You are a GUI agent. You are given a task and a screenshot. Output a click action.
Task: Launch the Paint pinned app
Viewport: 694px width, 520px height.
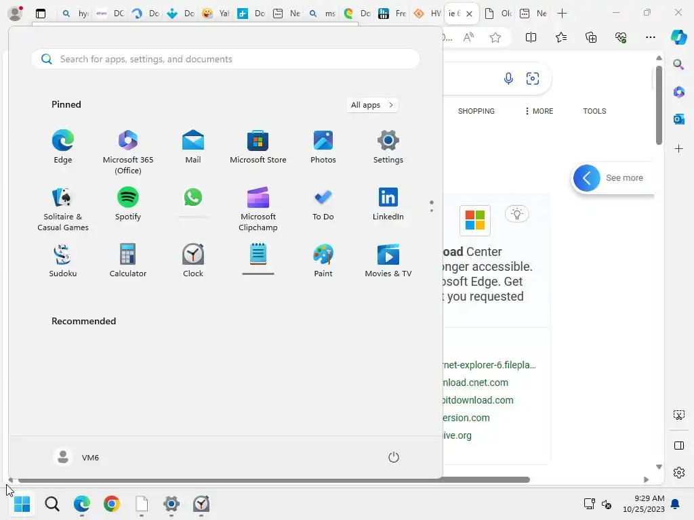click(x=323, y=261)
